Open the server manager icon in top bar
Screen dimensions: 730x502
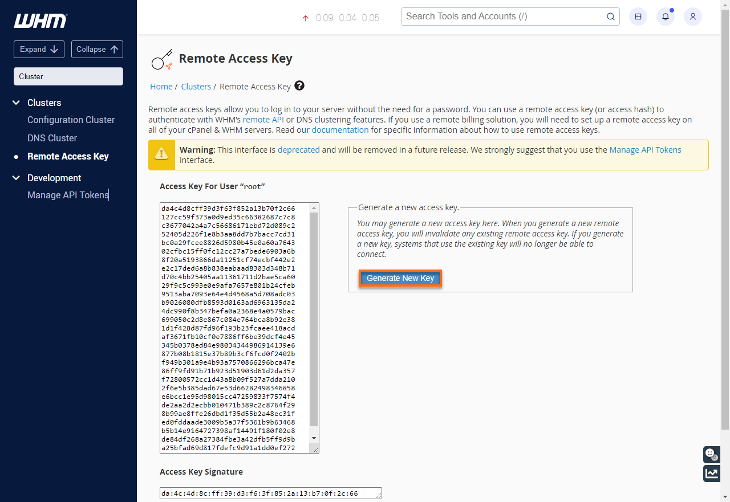(x=638, y=17)
